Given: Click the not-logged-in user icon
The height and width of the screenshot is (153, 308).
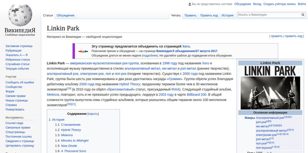Looking at the screenshot, I should tap(190, 4).
